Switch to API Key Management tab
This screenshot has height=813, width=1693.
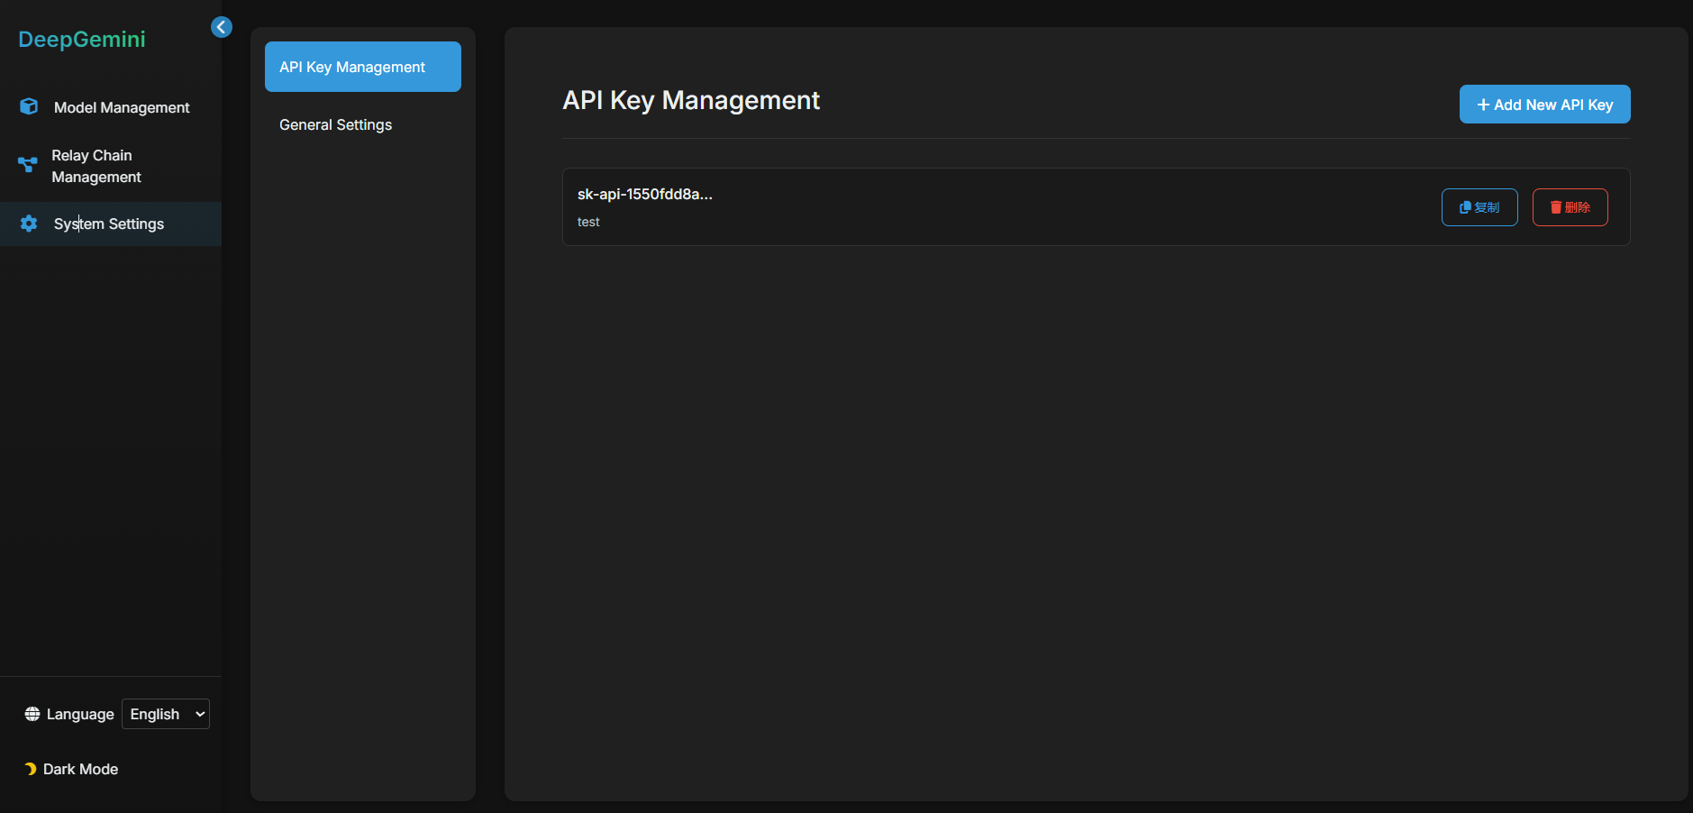pyautogui.click(x=363, y=67)
